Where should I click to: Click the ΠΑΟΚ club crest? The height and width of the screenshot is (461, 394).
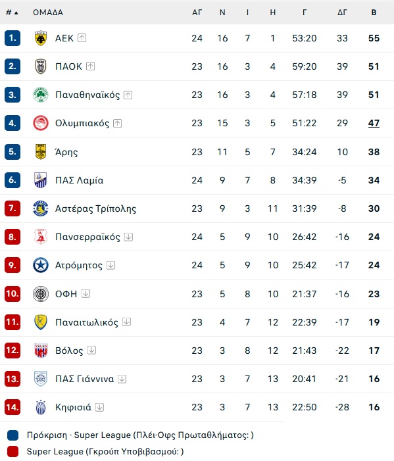click(x=41, y=66)
